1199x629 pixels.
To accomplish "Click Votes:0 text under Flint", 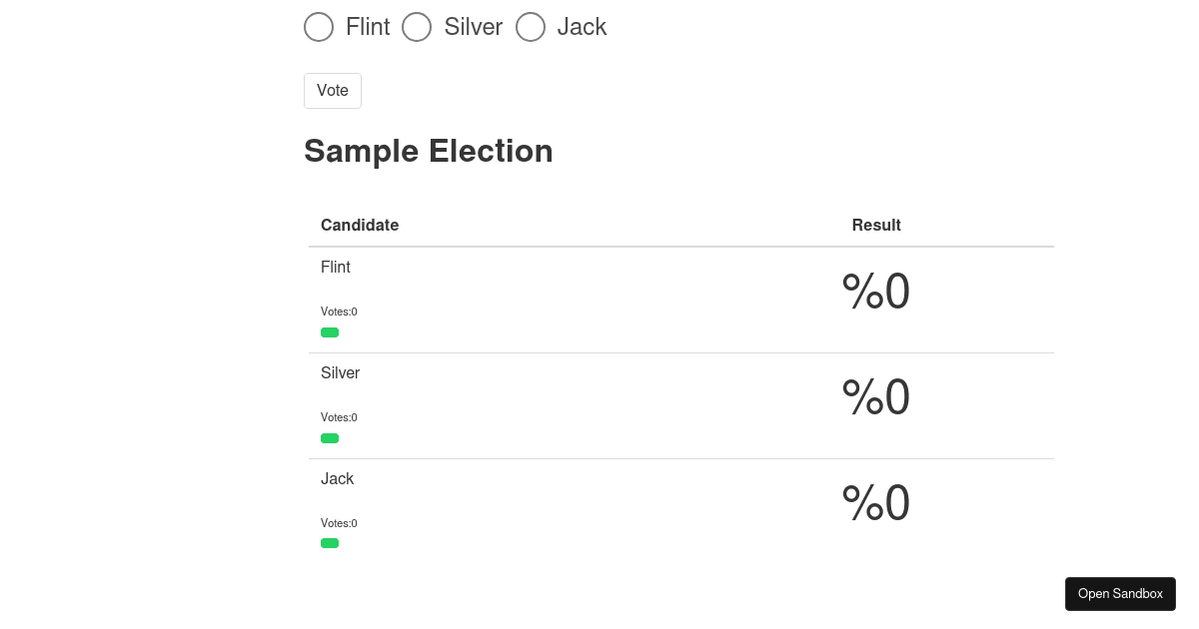I will [x=339, y=312].
